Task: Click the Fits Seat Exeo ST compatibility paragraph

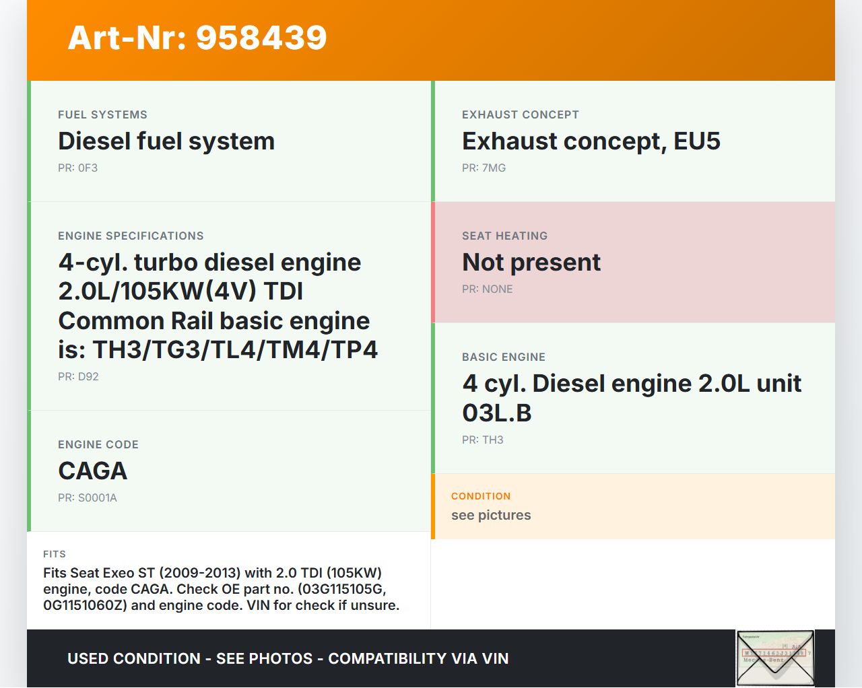Action: (x=222, y=589)
